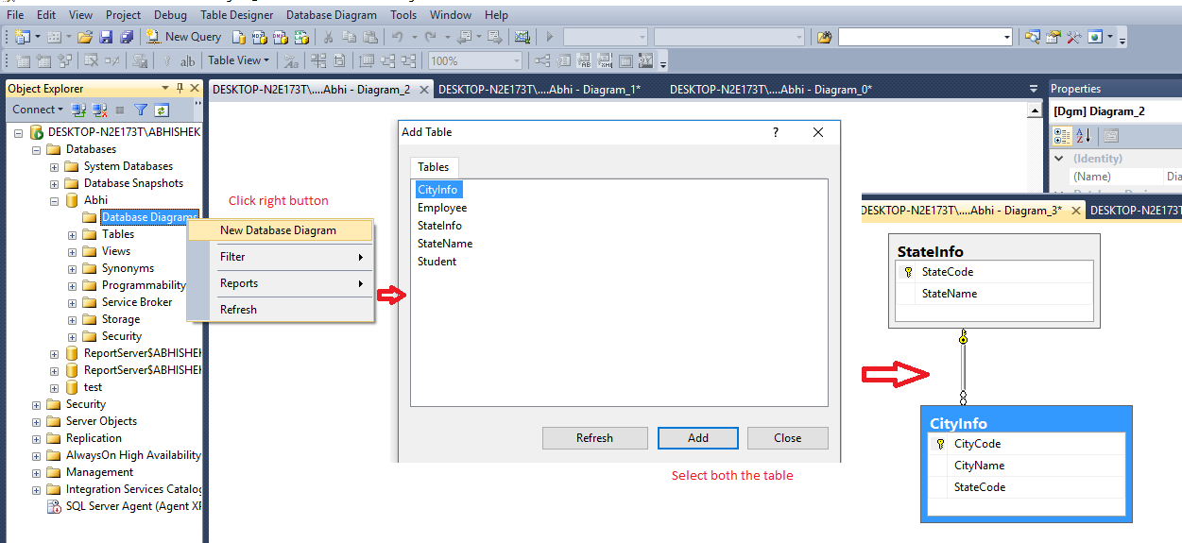The image size is (1182, 543).
Task: Click the Open File folder icon
Action: pyautogui.click(x=85, y=37)
